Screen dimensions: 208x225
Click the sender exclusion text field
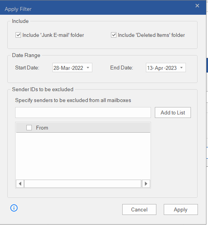pos(83,112)
